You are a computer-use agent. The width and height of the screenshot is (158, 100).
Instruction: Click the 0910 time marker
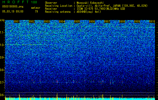click(x=152, y=21)
